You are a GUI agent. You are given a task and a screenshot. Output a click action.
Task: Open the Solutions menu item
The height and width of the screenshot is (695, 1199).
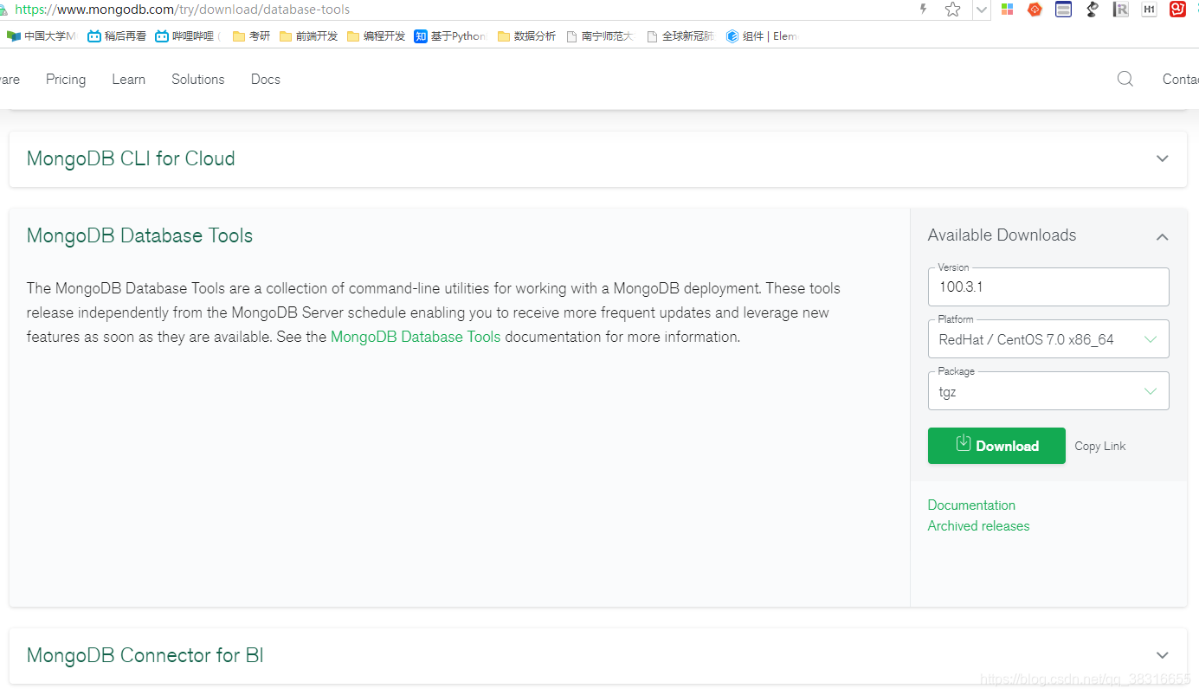coord(197,79)
